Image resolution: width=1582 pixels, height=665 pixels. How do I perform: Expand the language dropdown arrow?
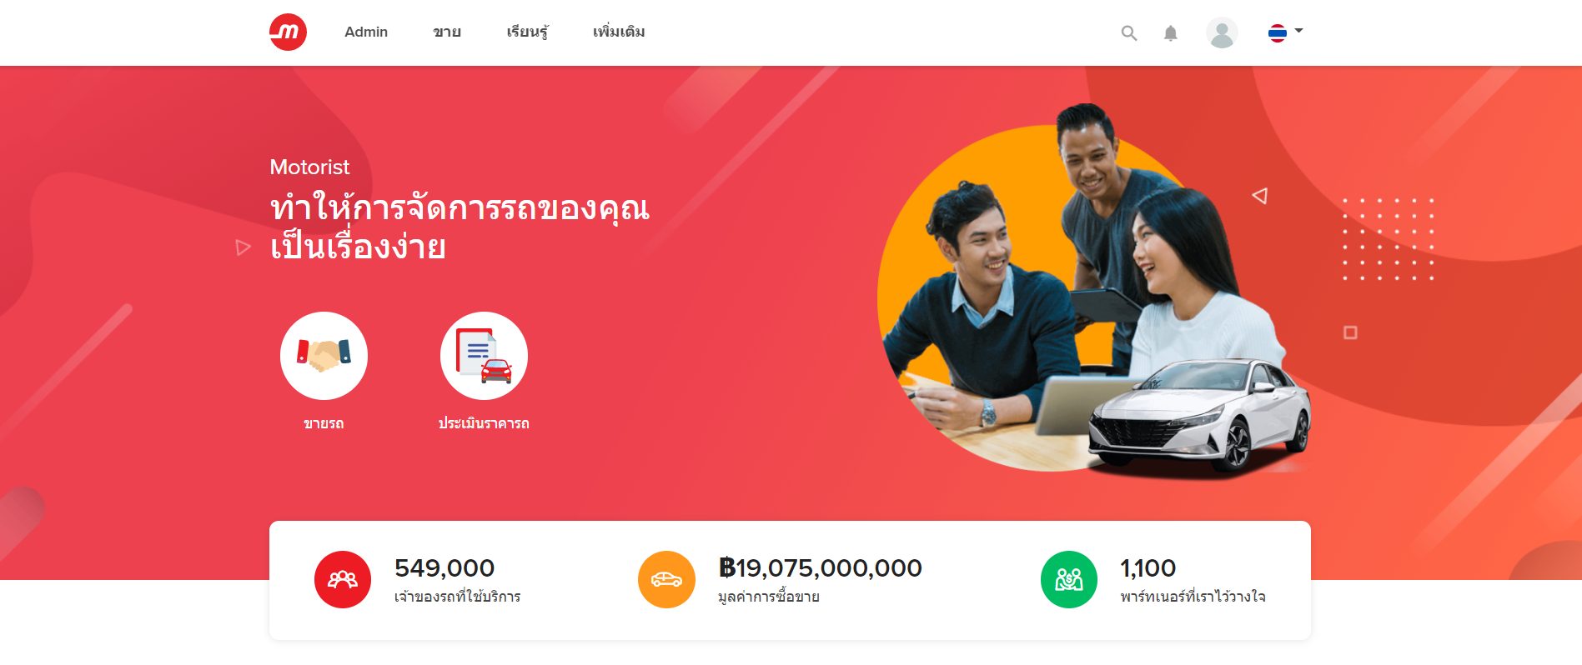tap(1298, 31)
